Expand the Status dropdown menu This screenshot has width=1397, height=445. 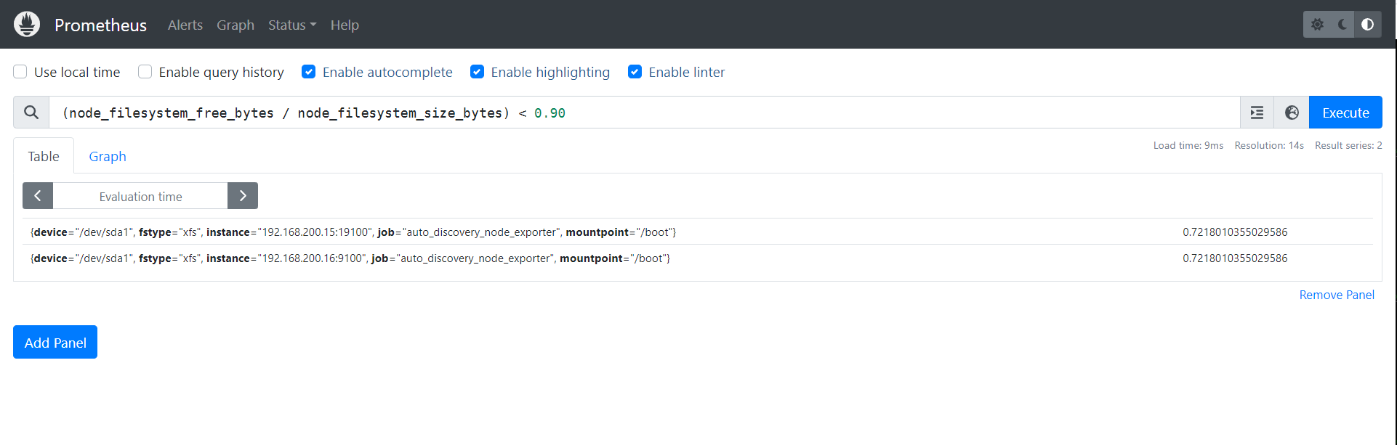click(292, 25)
